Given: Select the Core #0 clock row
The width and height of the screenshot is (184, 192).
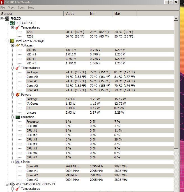Looking at the screenshot, I should 100,166.
